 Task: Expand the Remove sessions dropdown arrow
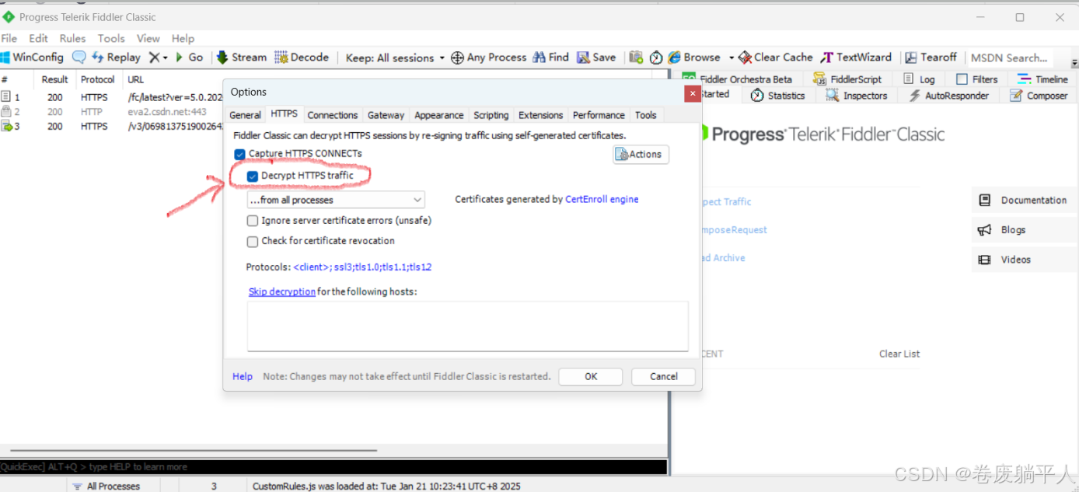pos(165,58)
